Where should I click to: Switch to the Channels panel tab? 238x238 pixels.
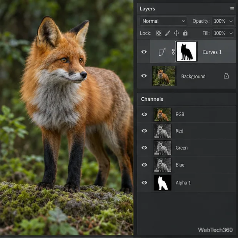pyautogui.click(x=152, y=99)
